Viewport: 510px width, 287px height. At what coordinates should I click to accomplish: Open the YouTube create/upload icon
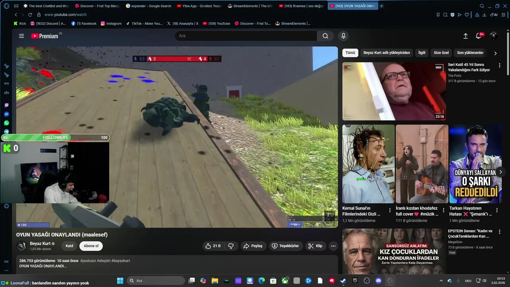click(465, 36)
